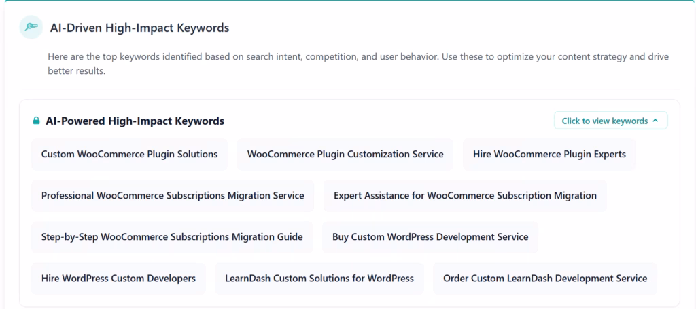The image size is (696, 309).
Task: Click the 'AI-Driven High-Impact Keywords' heading
Action: [x=139, y=28]
